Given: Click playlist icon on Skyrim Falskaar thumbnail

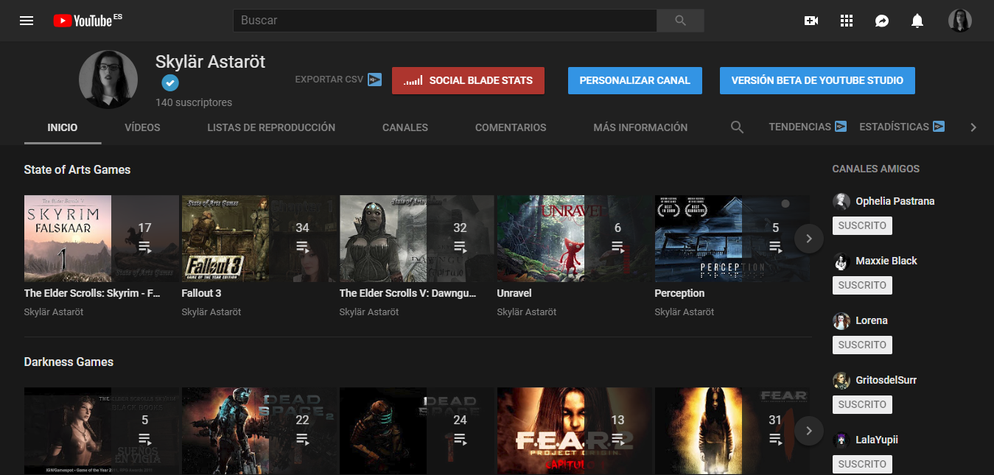Looking at the screenshot, I should tap(144, 247).
